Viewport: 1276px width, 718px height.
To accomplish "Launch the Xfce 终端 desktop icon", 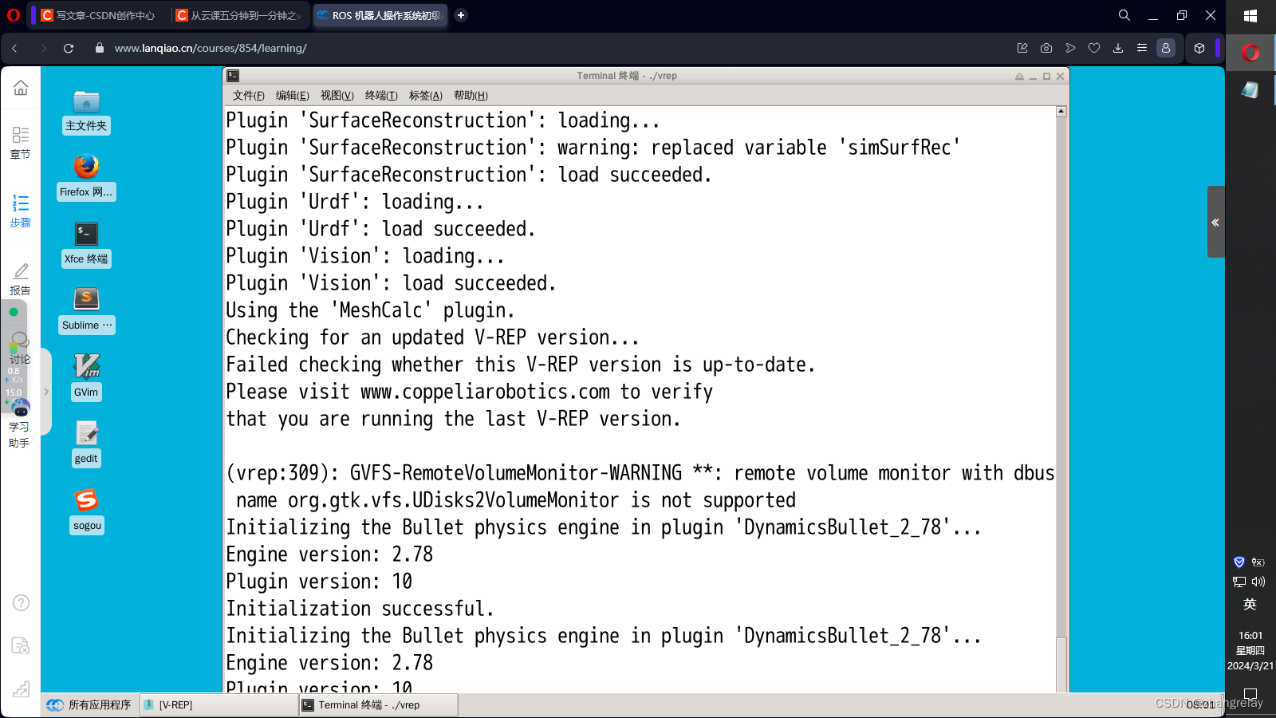I will [x=85, y=235].
